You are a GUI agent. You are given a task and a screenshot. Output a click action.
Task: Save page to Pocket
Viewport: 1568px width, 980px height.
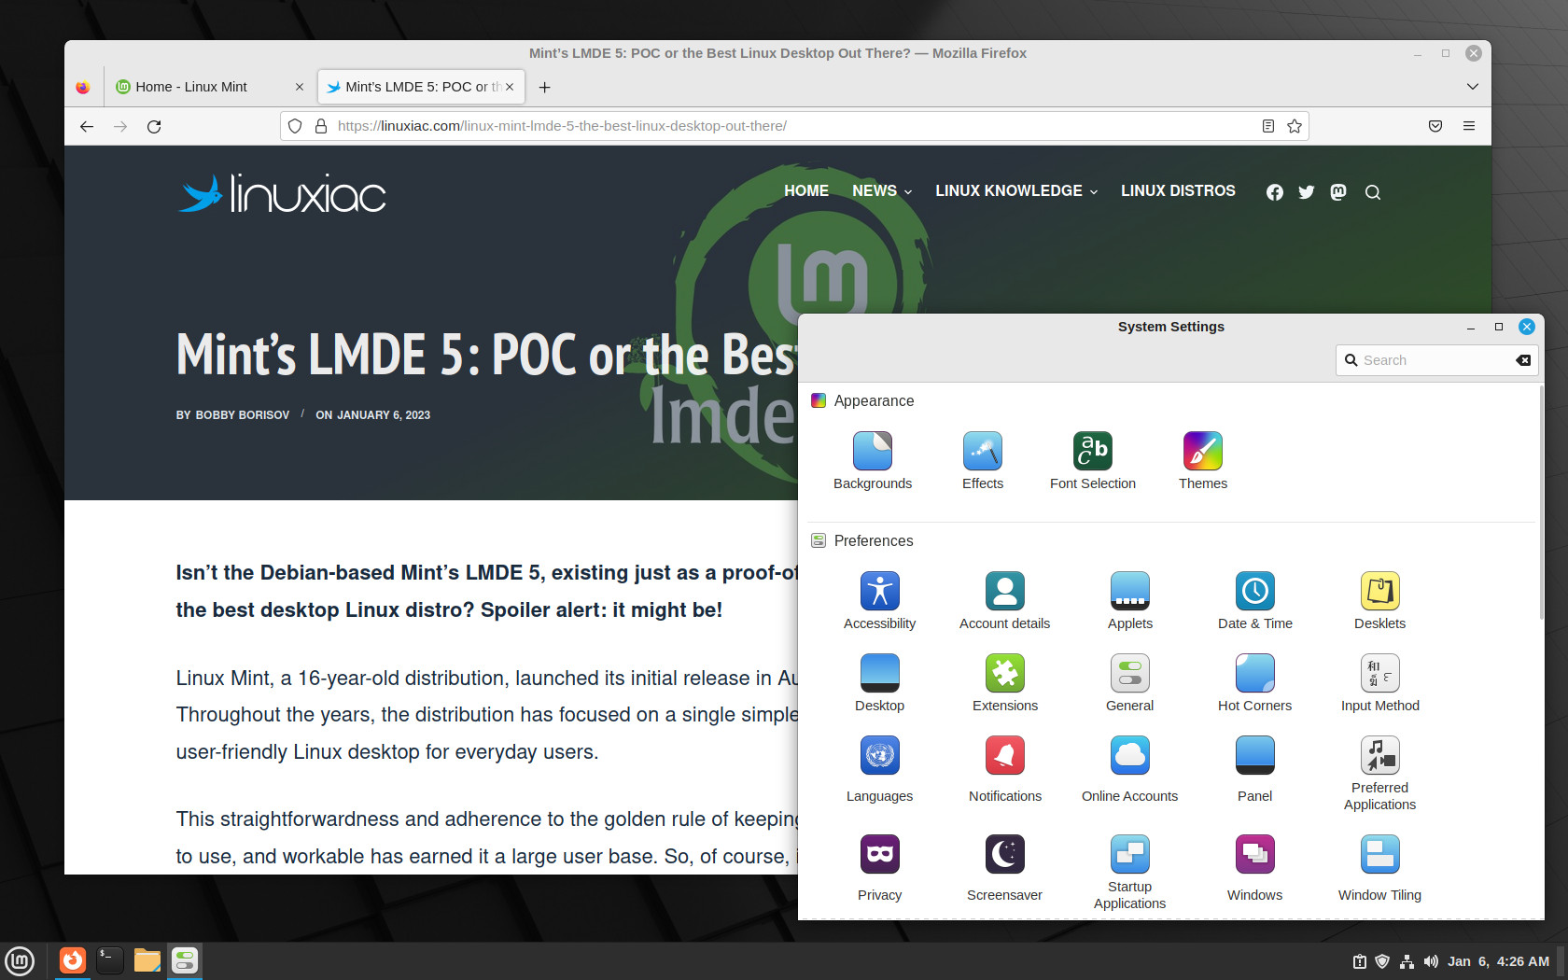coord(1435,126)
